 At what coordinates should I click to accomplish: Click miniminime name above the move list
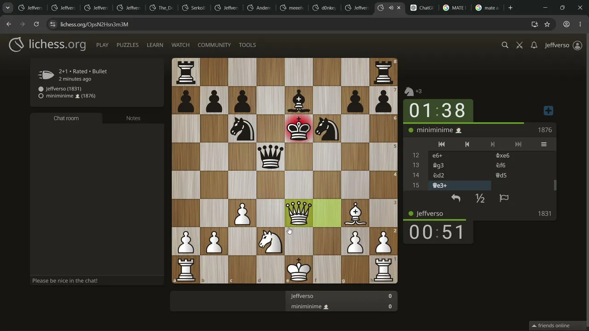[x=434, y=130]
